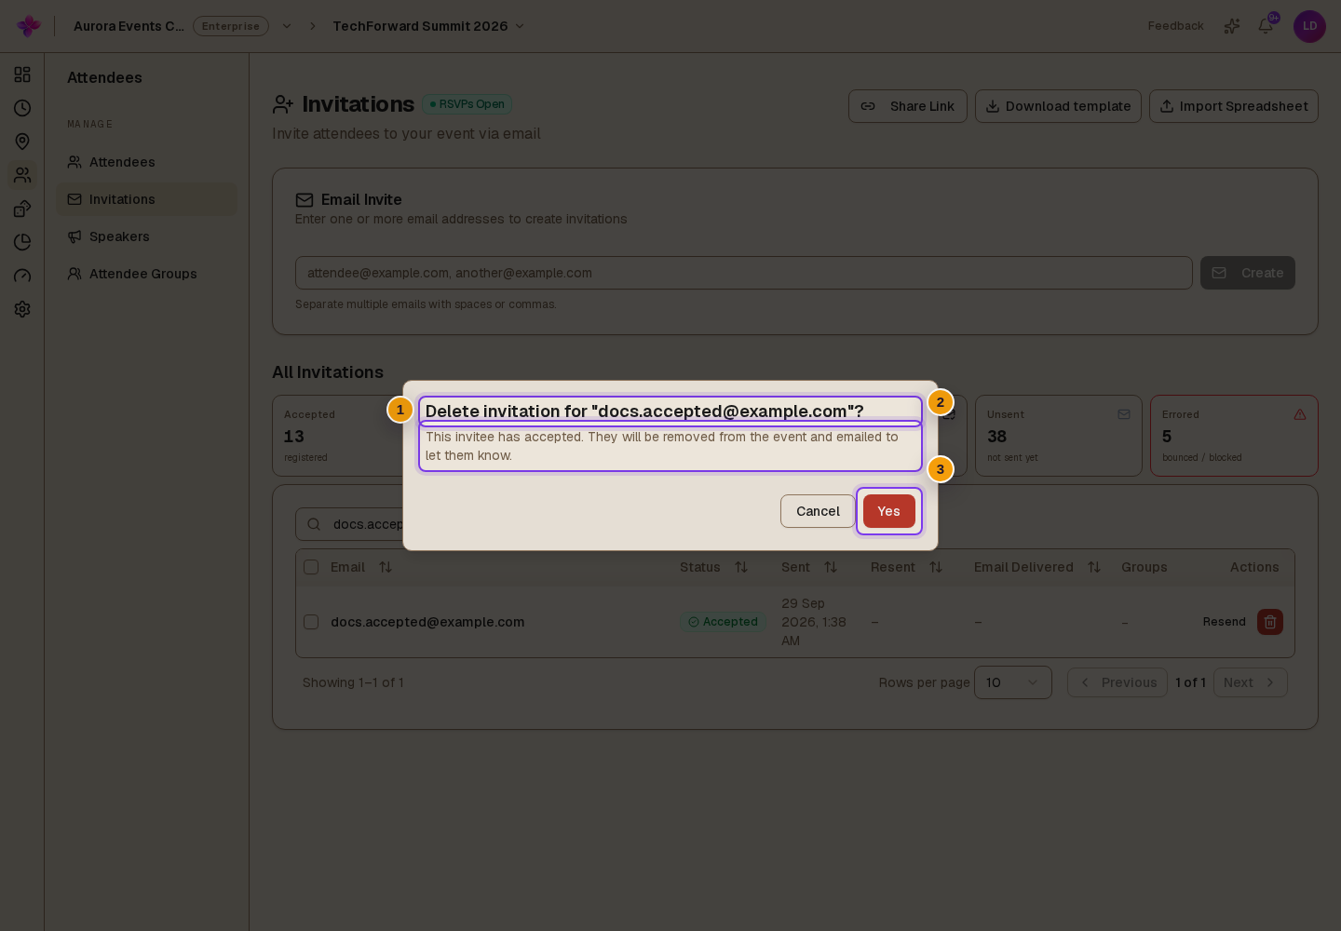Click the Previous page button

click(1117, 682)
